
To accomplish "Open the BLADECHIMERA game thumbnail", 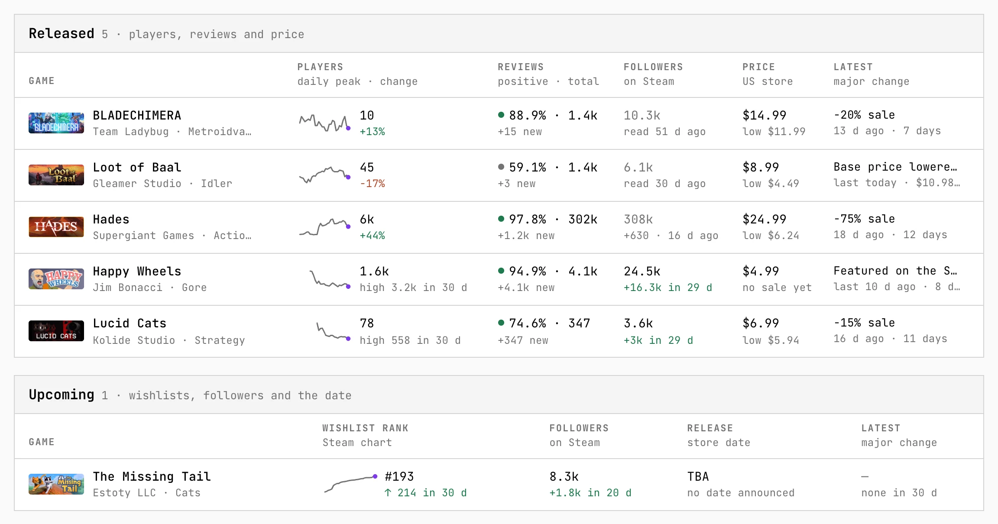I will pos(56,123).
